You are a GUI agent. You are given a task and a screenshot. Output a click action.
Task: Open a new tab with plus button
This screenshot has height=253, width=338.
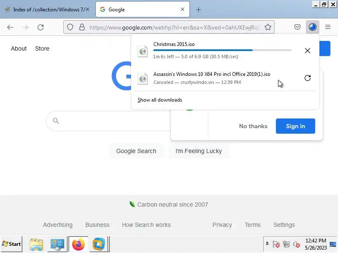[x=199, y=10]
